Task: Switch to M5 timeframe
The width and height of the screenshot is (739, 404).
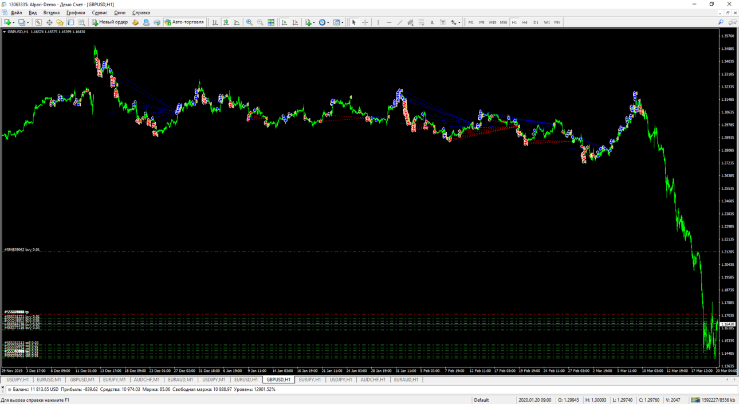Action: [482, 22]
